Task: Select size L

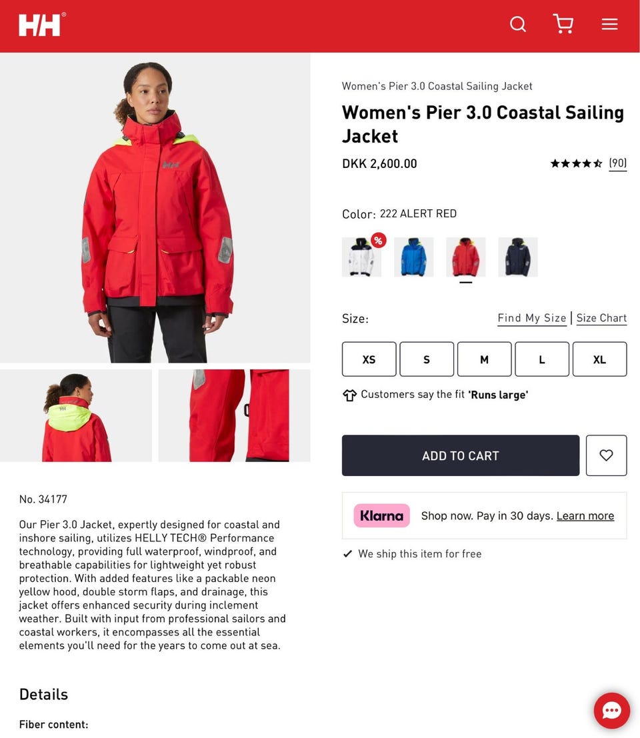Action: click(x=542, y=359)
